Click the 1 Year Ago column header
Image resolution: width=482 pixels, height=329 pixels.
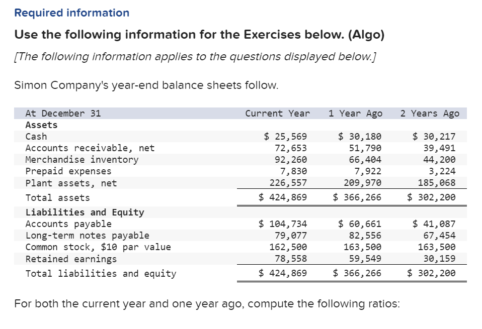click(355, 113)
